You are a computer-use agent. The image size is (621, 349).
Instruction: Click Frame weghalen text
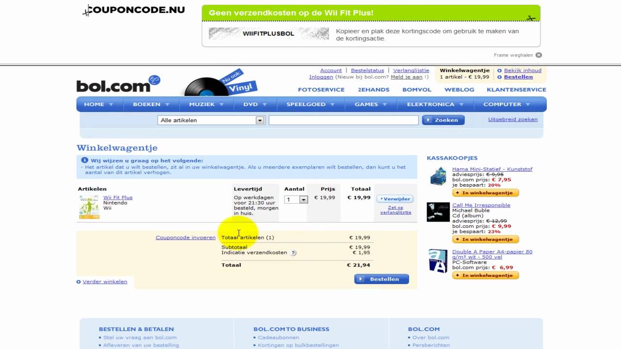513,55
